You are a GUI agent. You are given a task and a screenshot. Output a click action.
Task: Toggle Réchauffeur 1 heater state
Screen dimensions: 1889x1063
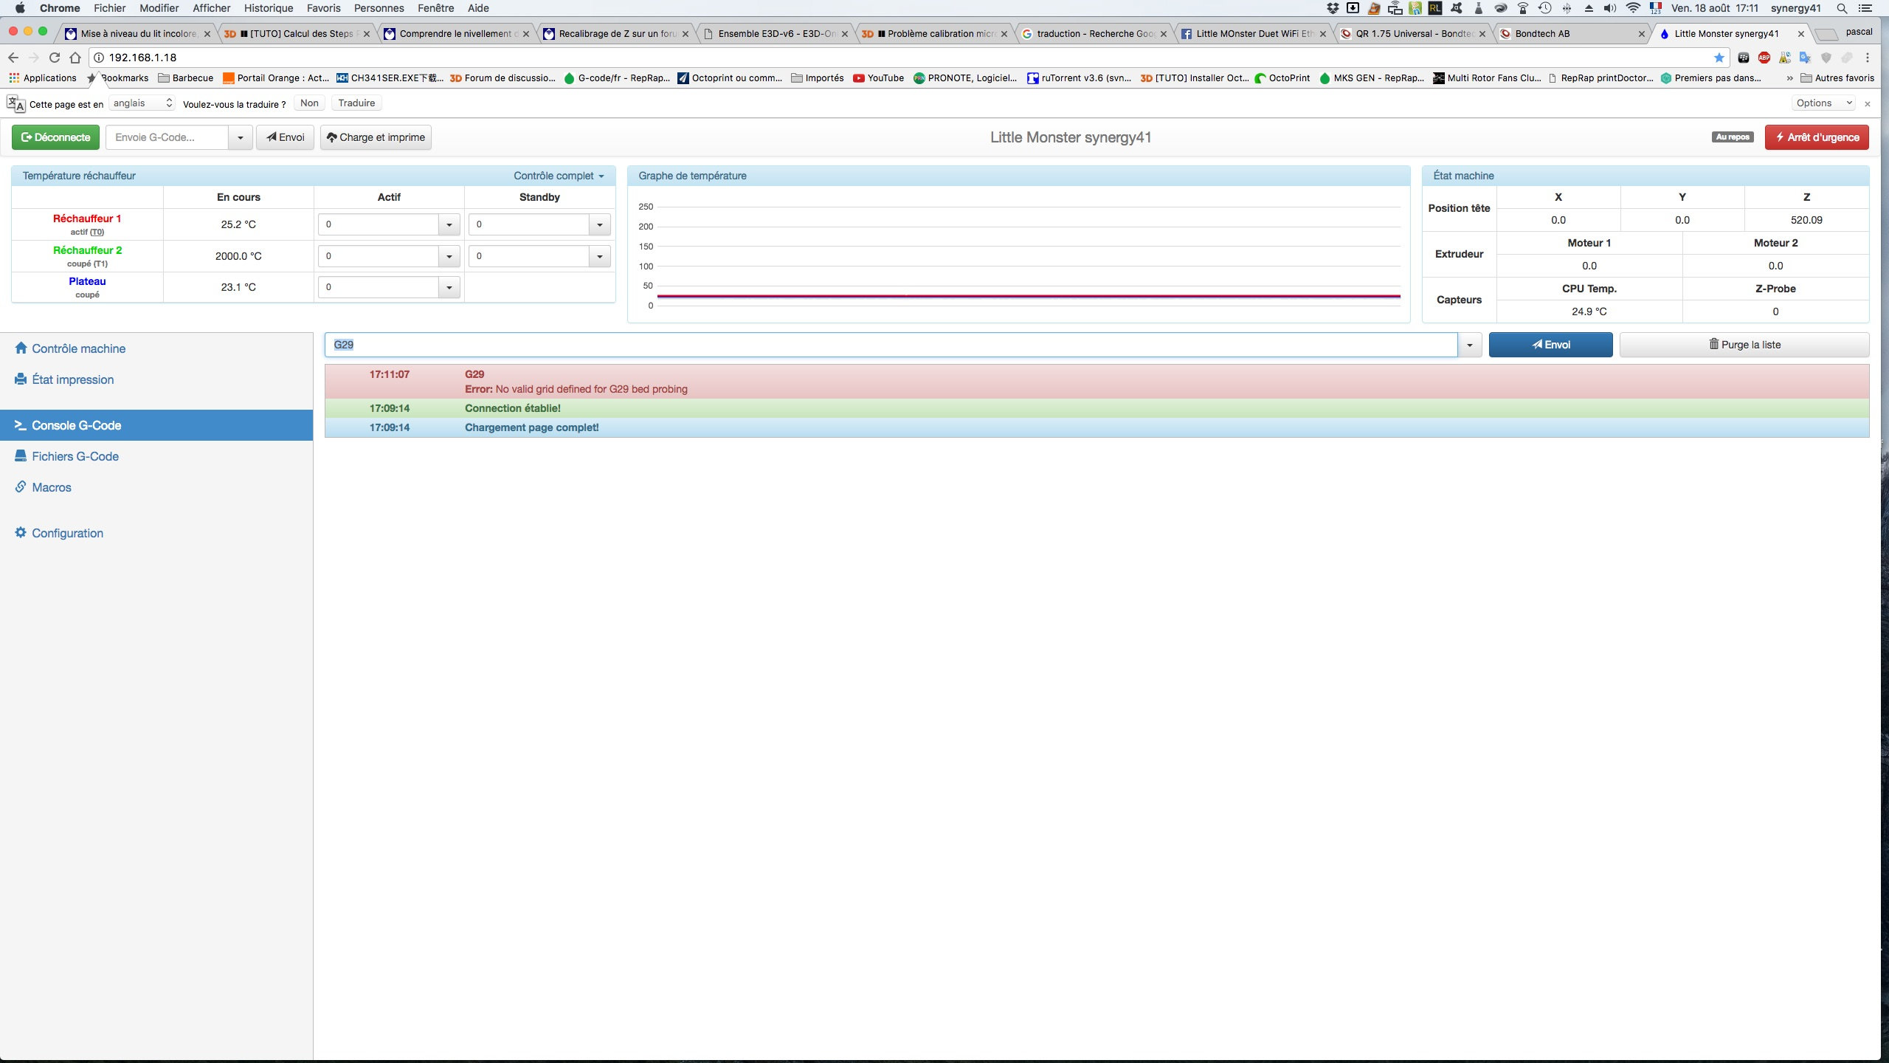coord(87,219)
